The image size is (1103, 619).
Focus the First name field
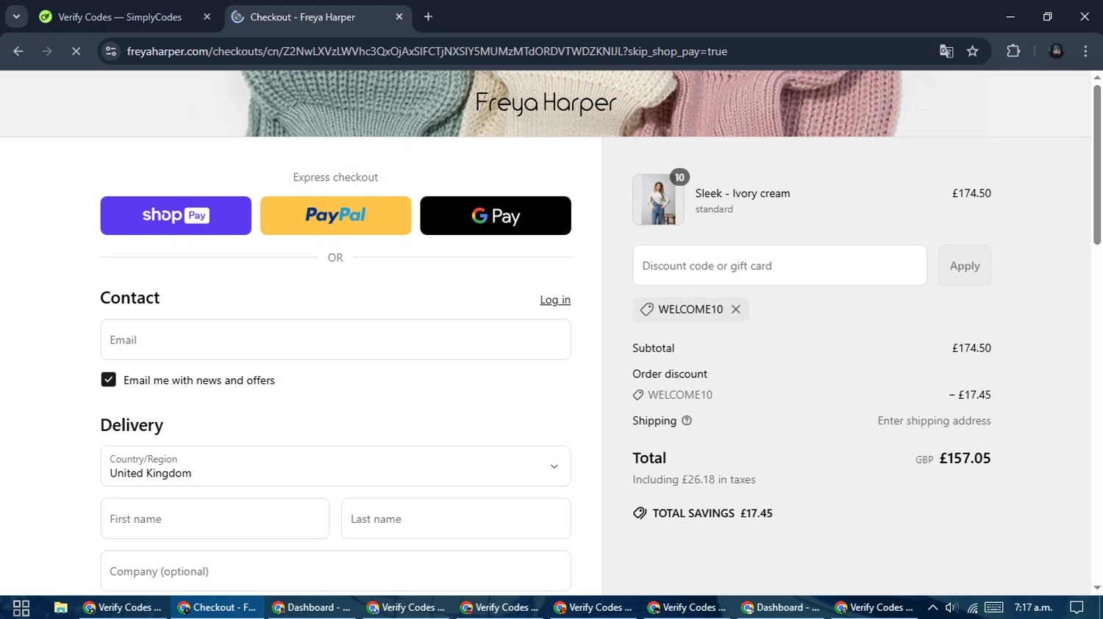point(215,518)
